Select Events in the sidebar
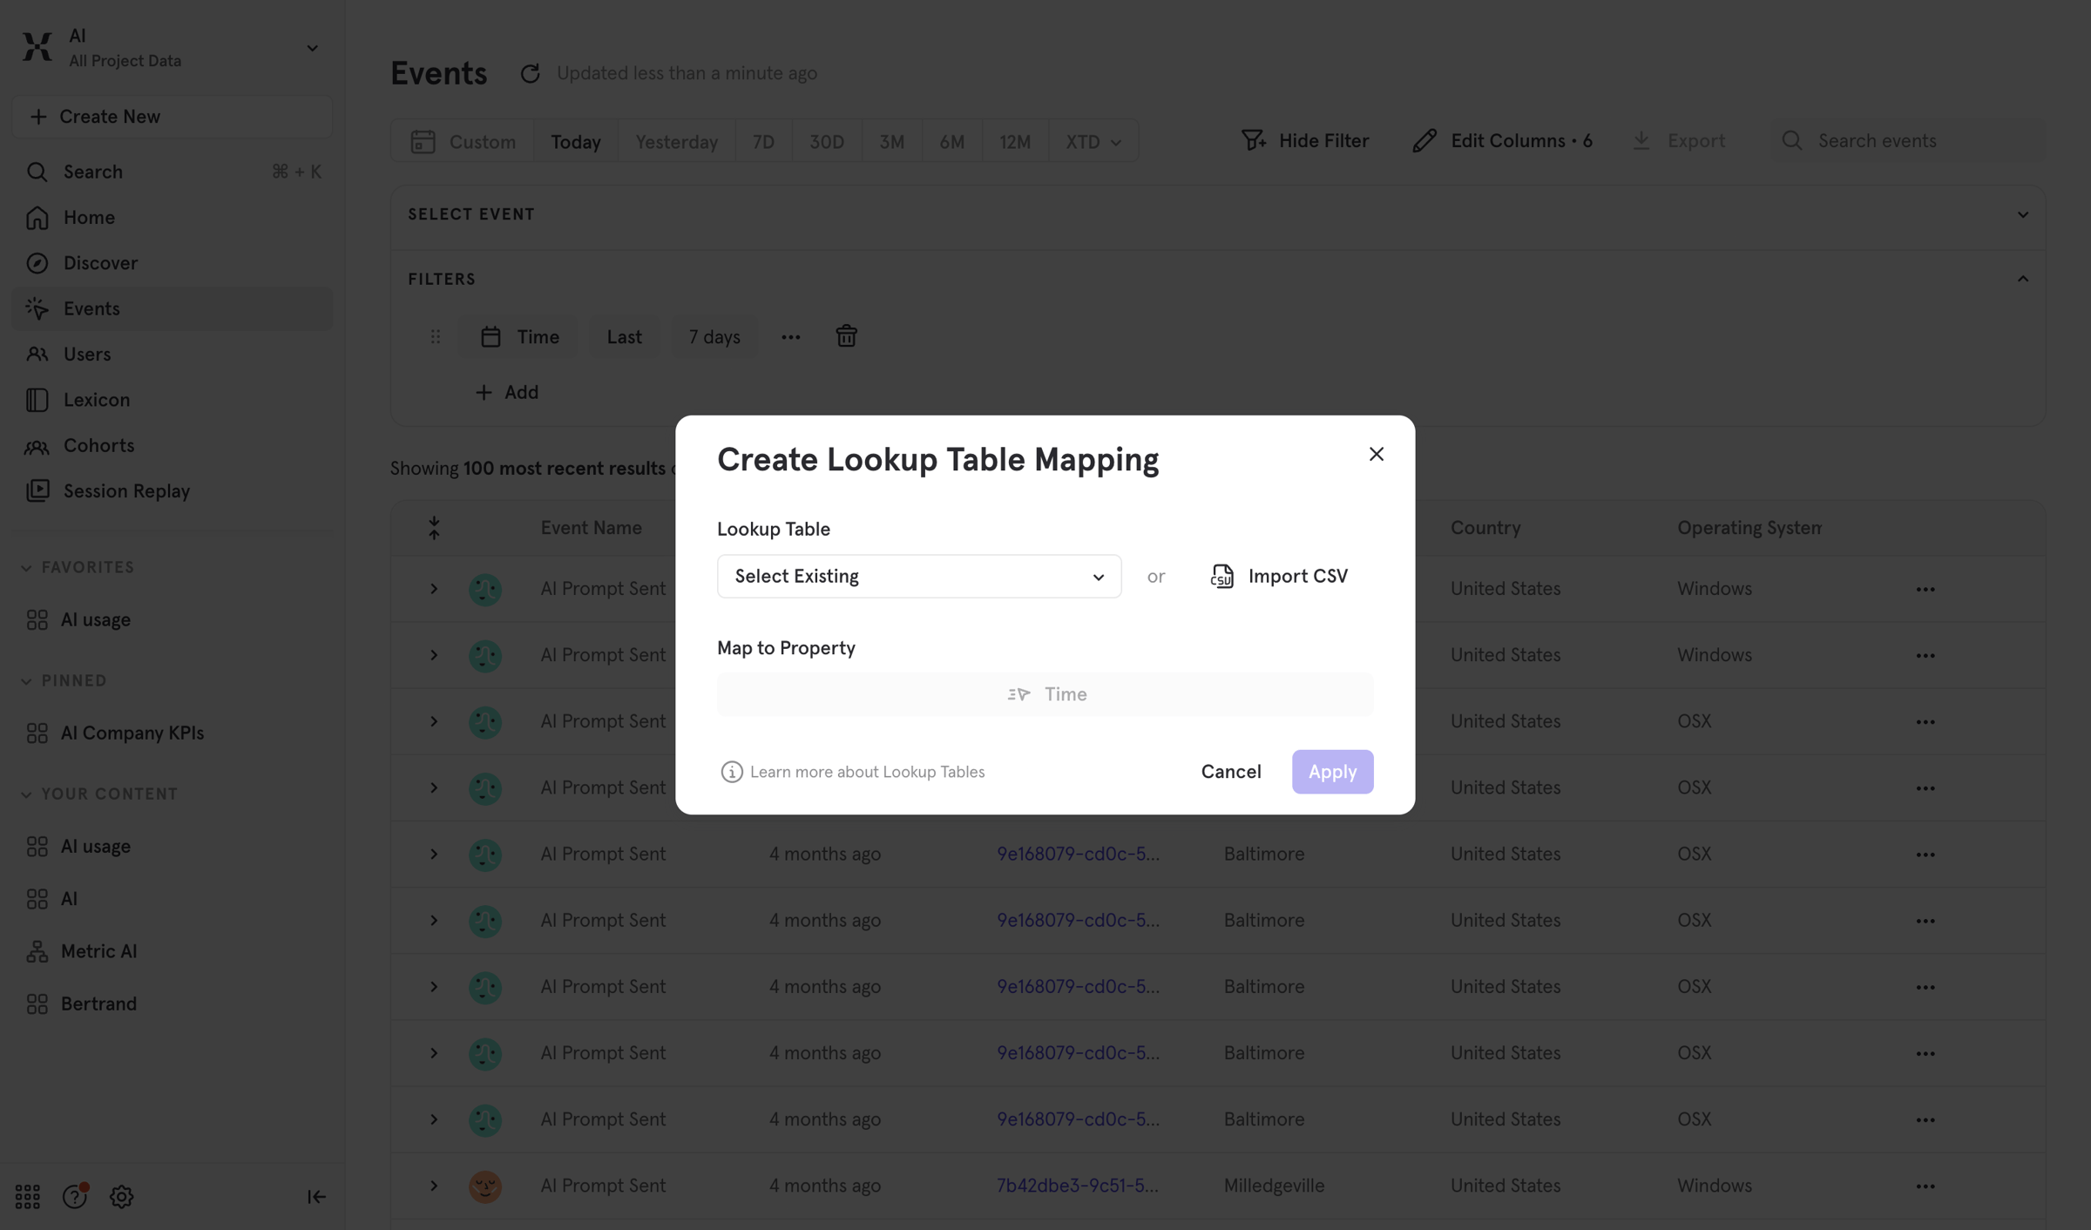Viewport: 2091px width, 1230px height. [172, 308]
